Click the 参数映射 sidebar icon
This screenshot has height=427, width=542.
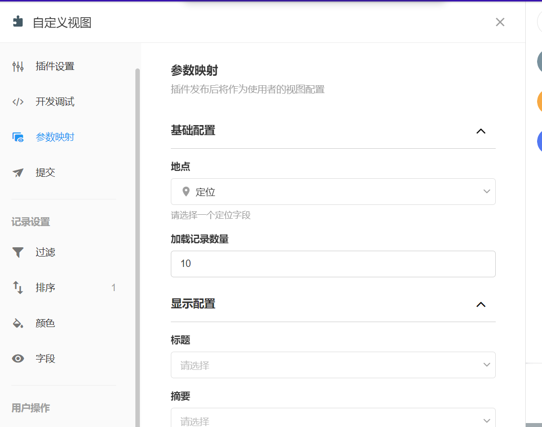[x=18, y=137]
